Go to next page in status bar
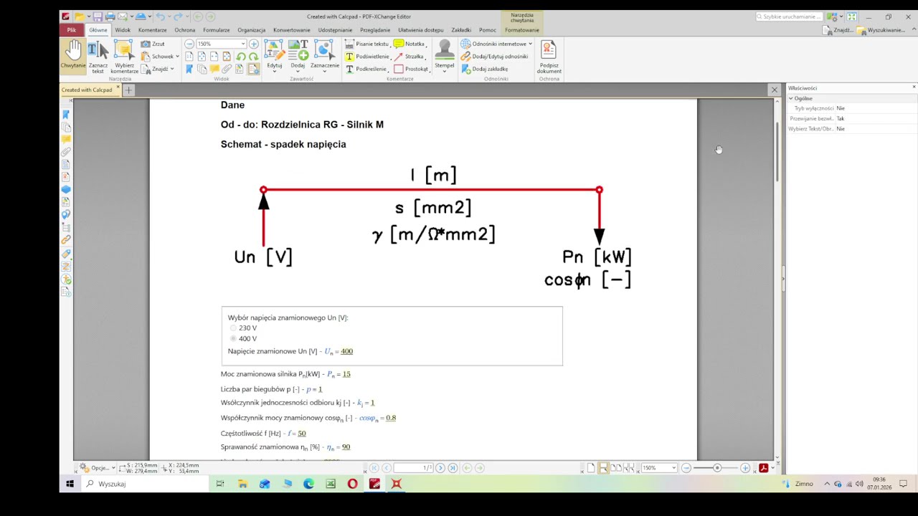The width and height of the screenshot is (918, 516). (x=440, y=468)
